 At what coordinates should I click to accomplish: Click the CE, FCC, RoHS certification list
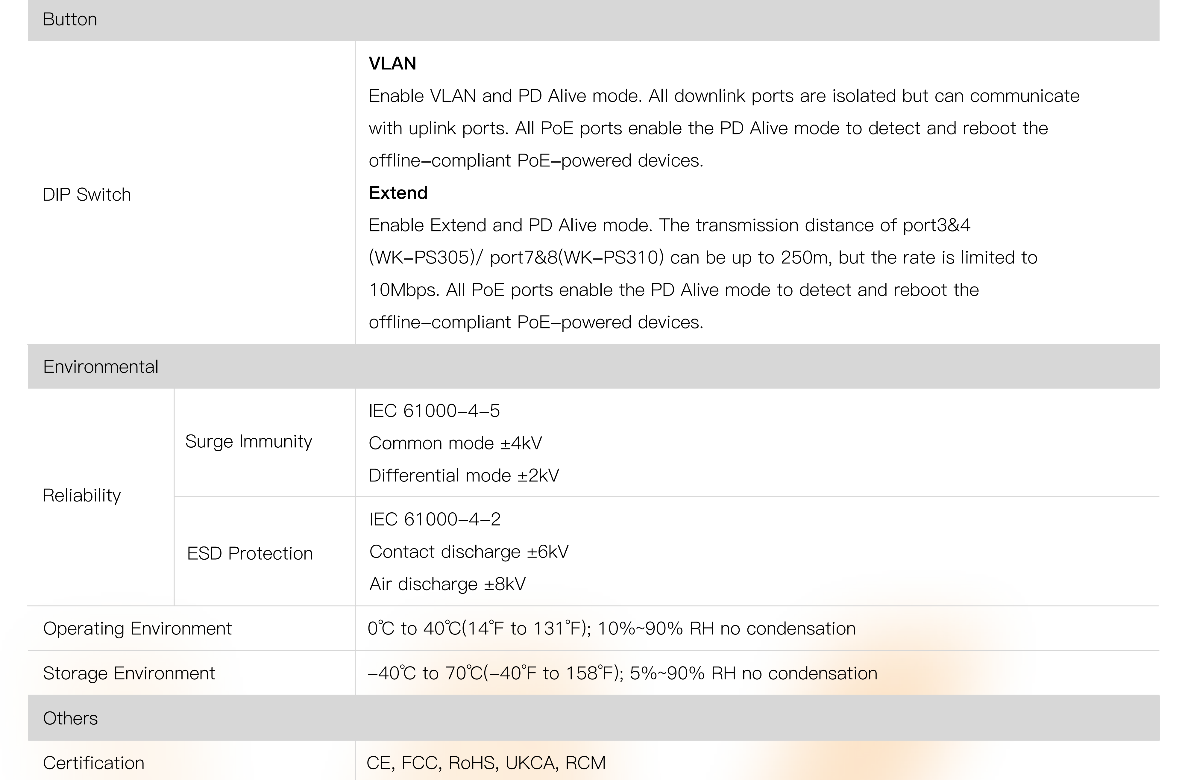[x=486, y=763]
